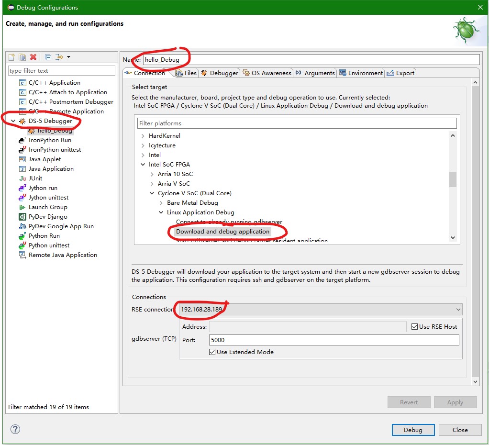The height and width of the screenshot is (445, 489).
Task: Expand the Icytecture platform node
Action: (143, 145)
